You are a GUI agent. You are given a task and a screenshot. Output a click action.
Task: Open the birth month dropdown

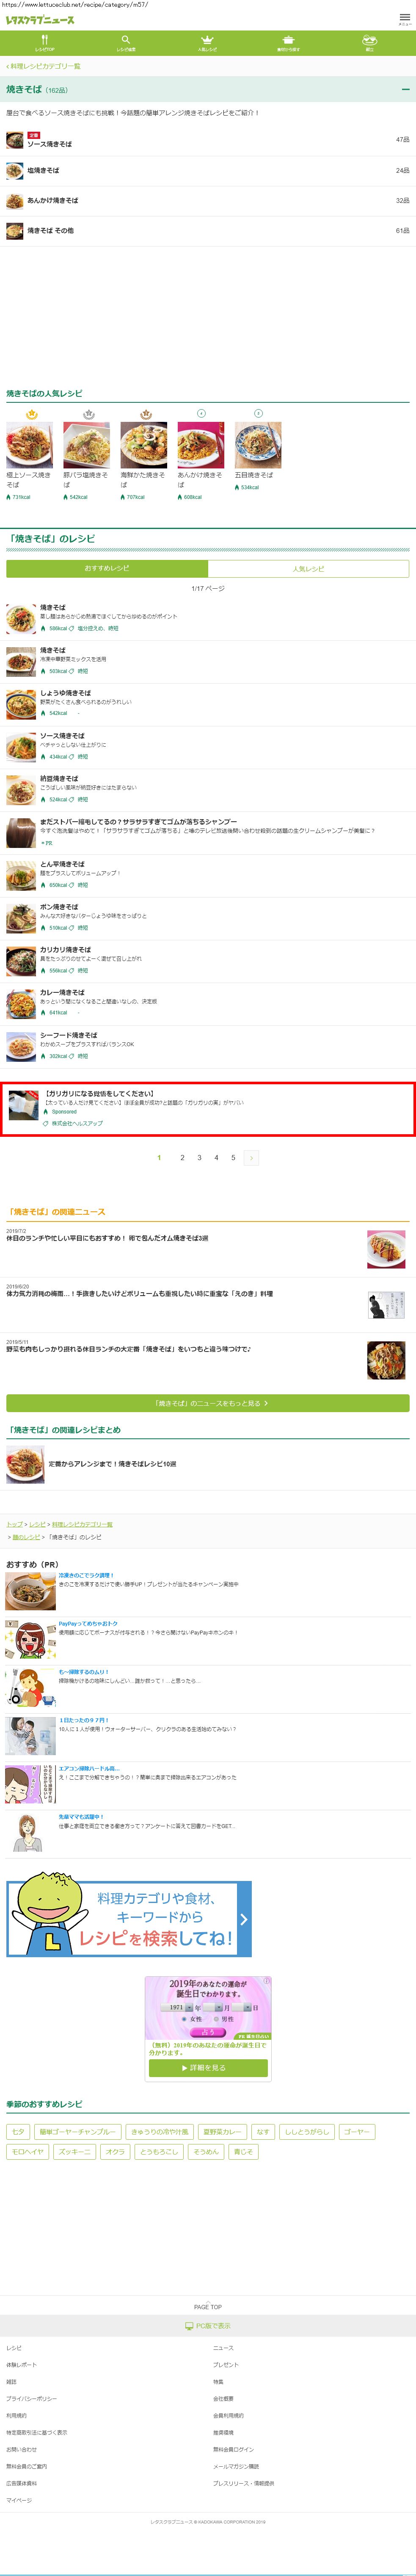pyautogui.click(x=213, y=2007)
